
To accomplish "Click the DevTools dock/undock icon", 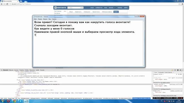I will [181, 70].
